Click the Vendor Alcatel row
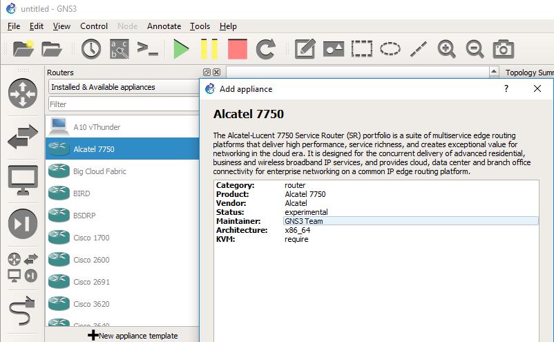The height and width of the screenshot is (342, 554). click(x=376, y=203)
